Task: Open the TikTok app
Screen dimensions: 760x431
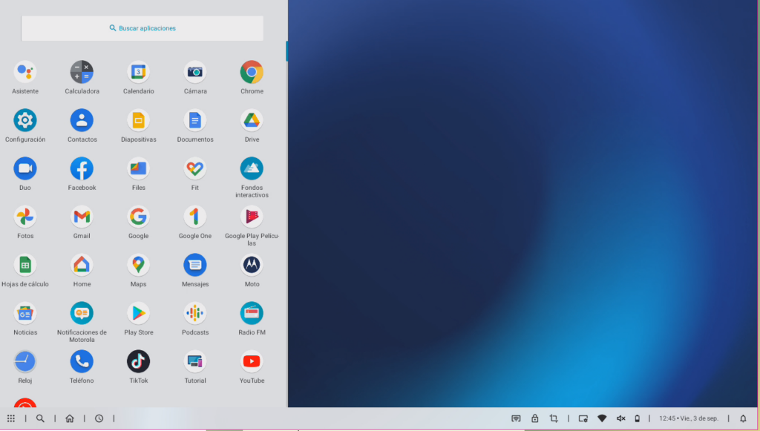Action: coord(138,361)
